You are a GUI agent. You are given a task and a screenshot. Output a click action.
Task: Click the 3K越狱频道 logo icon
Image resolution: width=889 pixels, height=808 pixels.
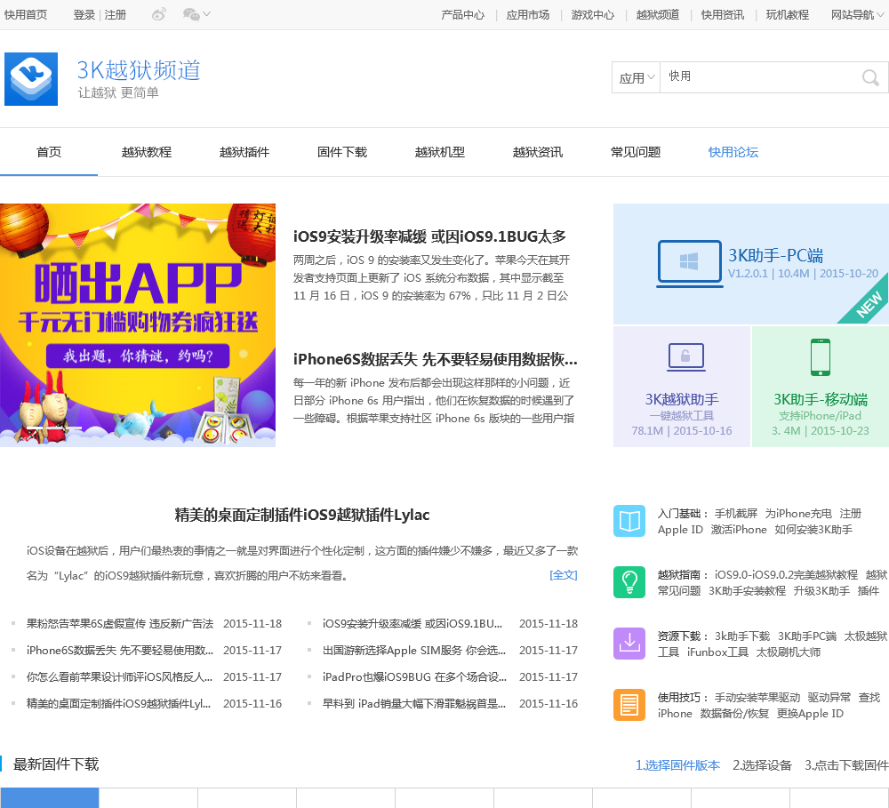pos(31,79)
